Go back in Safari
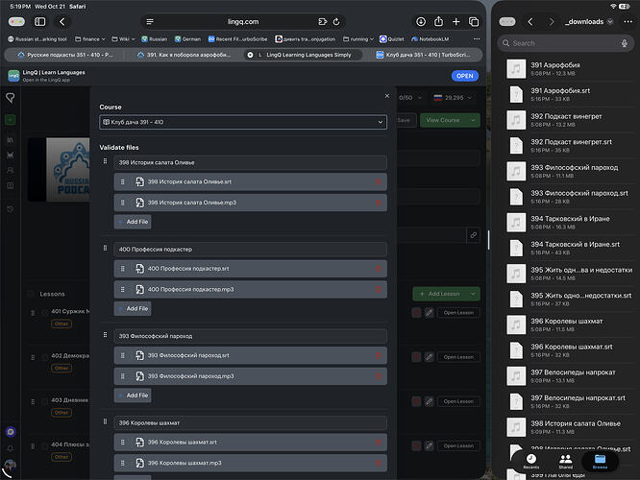This screenshot has height=480, width=640. tap(62, 22)
